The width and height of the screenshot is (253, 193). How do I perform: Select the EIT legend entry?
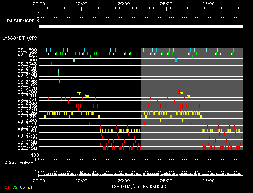point(30,187)
